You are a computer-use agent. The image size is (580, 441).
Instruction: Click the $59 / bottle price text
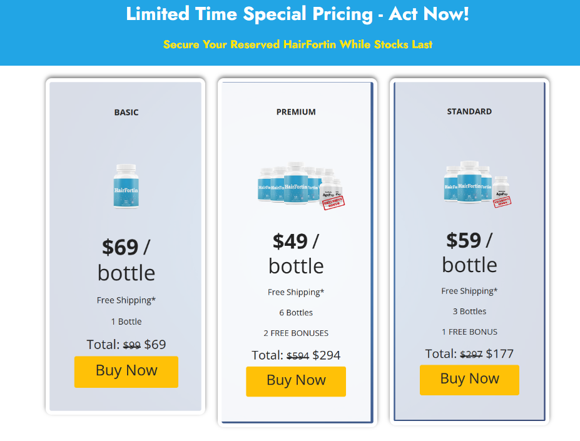click(469, 253)
